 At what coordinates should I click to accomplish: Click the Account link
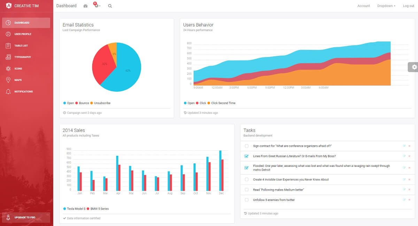point(364,6)
